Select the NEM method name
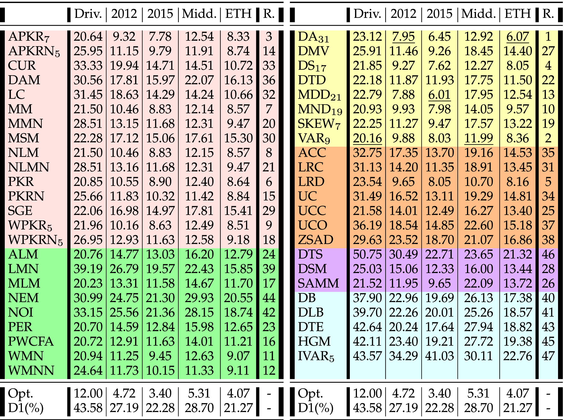 pyautogui.click(x=23, y=298)
